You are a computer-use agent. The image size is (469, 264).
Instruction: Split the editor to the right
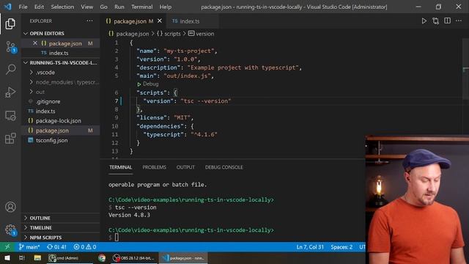[x=447, y=21]
